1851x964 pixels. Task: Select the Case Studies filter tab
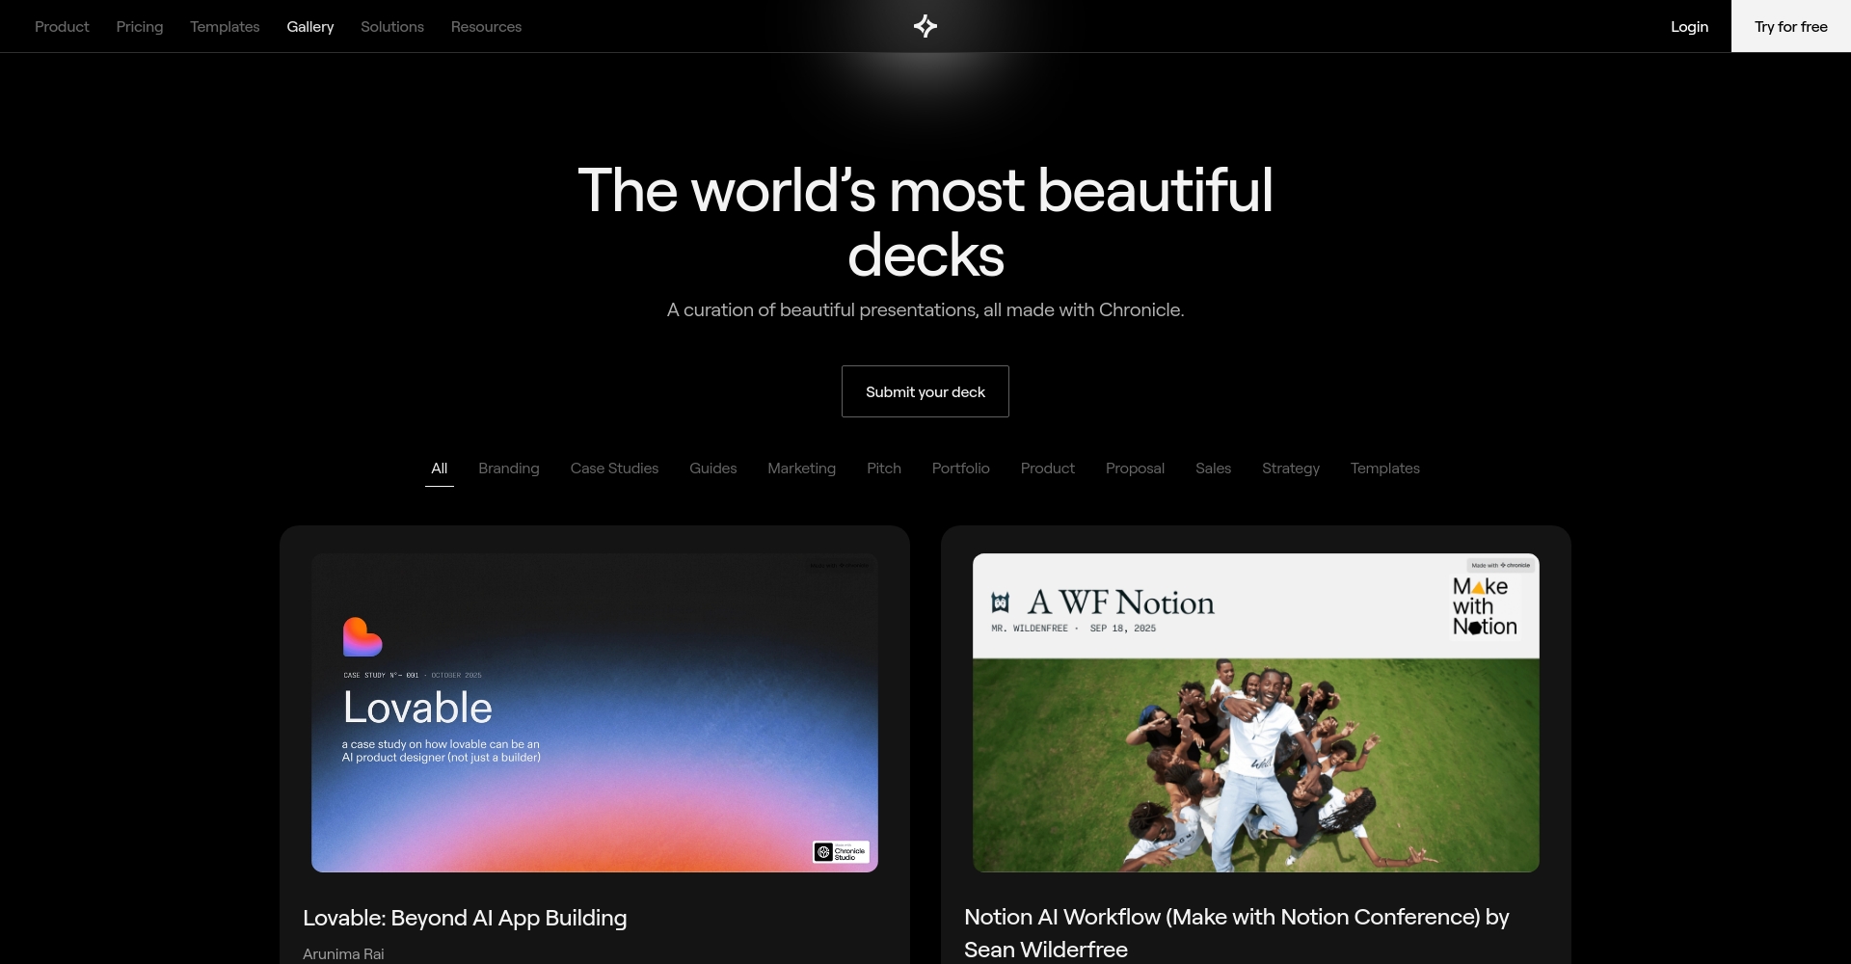[614, 469]
